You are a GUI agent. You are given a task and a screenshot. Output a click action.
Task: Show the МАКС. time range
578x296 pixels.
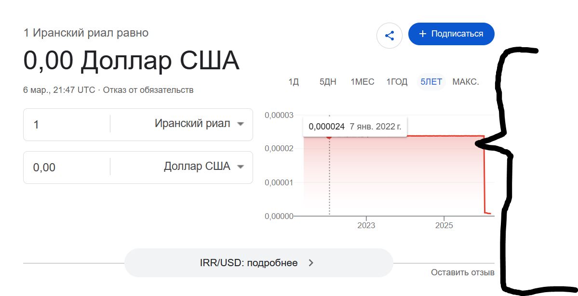point(465,82)
